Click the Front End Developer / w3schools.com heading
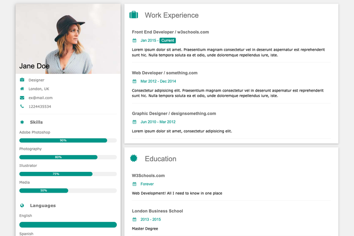354x236 pixels. coord(170,32)
